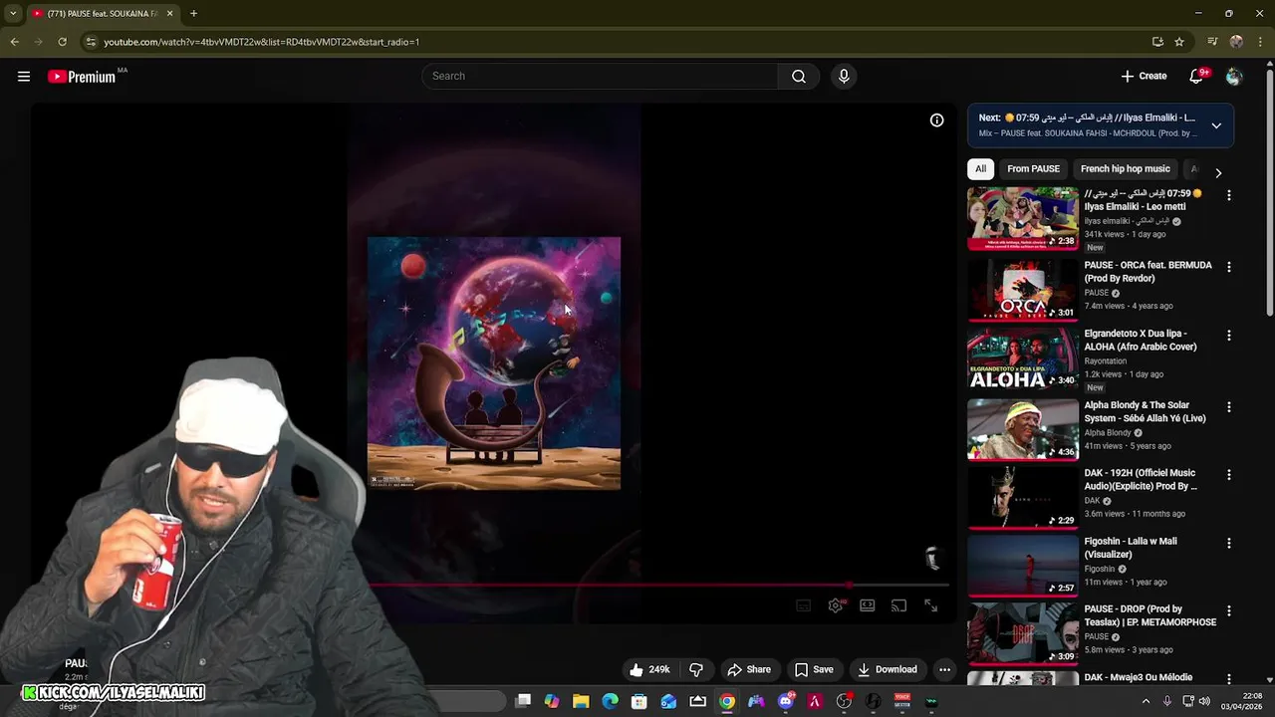
Task: Open Ilyas Elmaliki - Leo metti video title
Action: pos(1144,200)
